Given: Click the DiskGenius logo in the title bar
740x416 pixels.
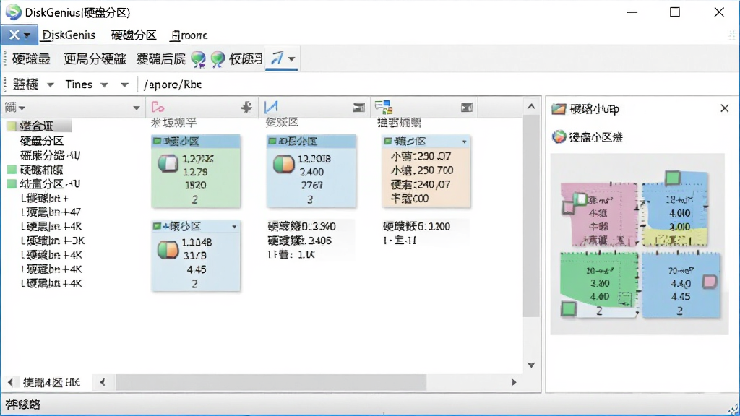Looking at the screenshot, I should (x=13, y=12).
